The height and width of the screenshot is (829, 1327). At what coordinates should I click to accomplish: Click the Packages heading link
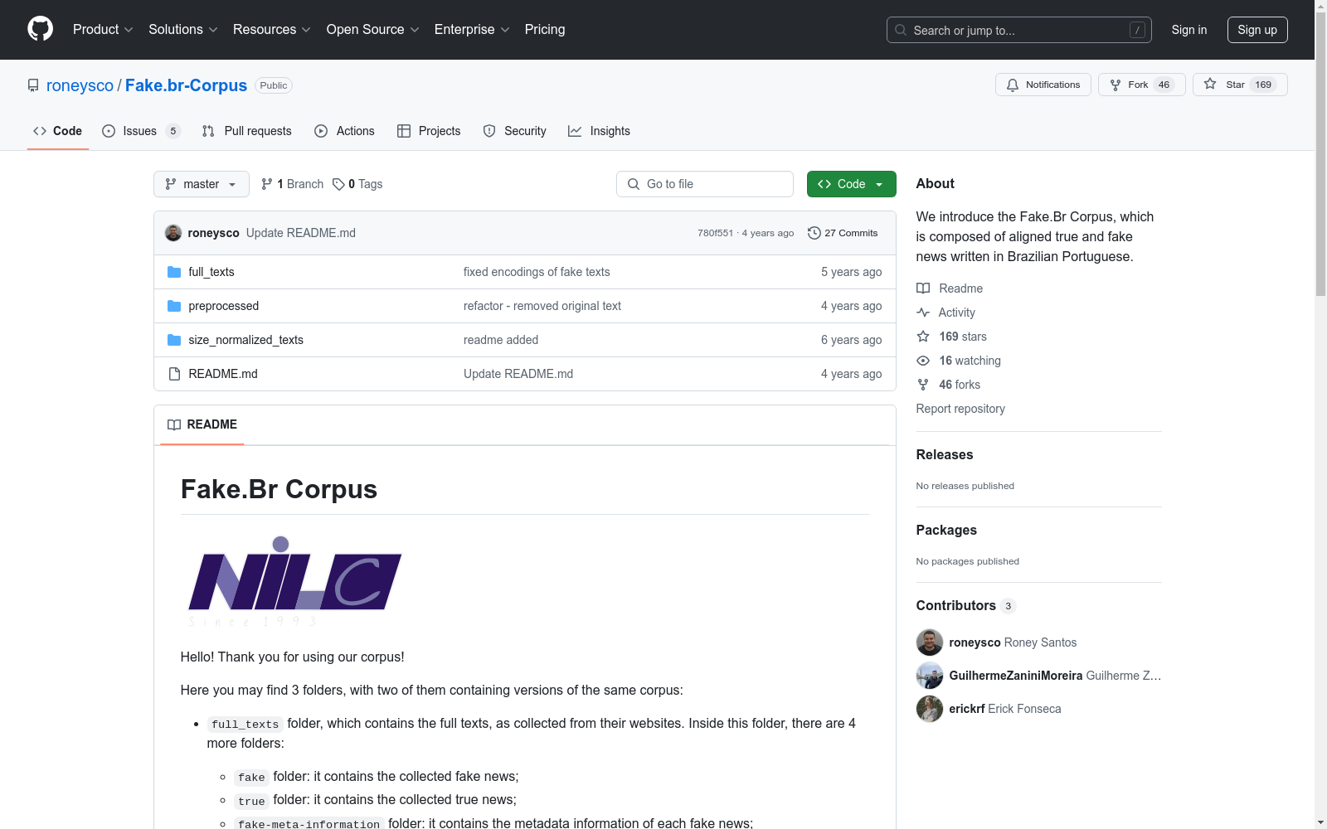point(946,530)
